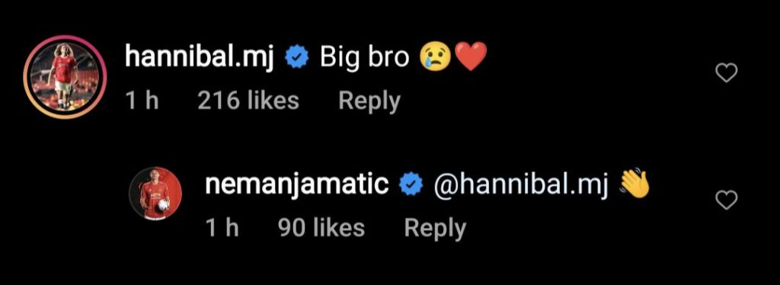Like the hannibal.mj comment with heart icon
The image size is (780, 285).
click(x=726, y=74)
